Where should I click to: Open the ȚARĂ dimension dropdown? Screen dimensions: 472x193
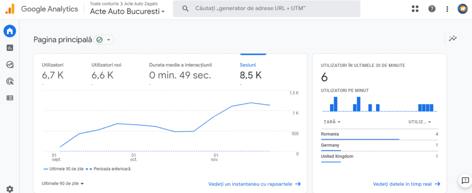(332, 122)
